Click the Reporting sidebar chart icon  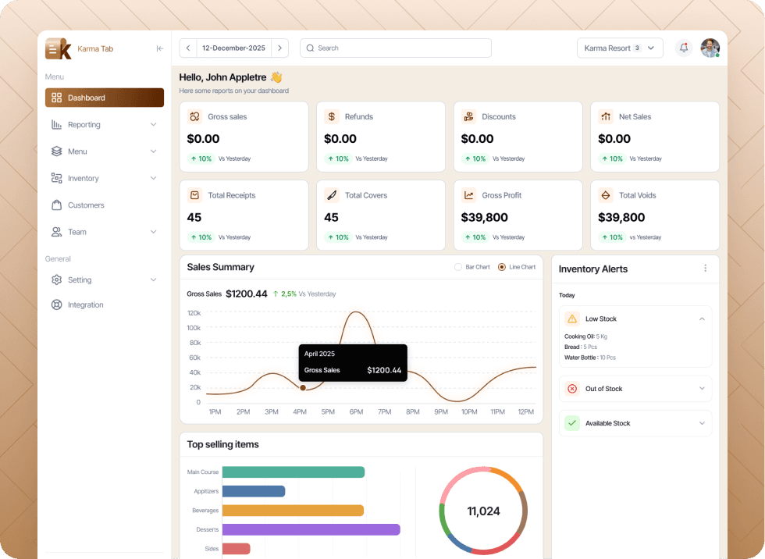(x=56, y=124)
